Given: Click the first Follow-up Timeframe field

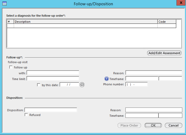Looking at the screenshot, I should (142, 78).
